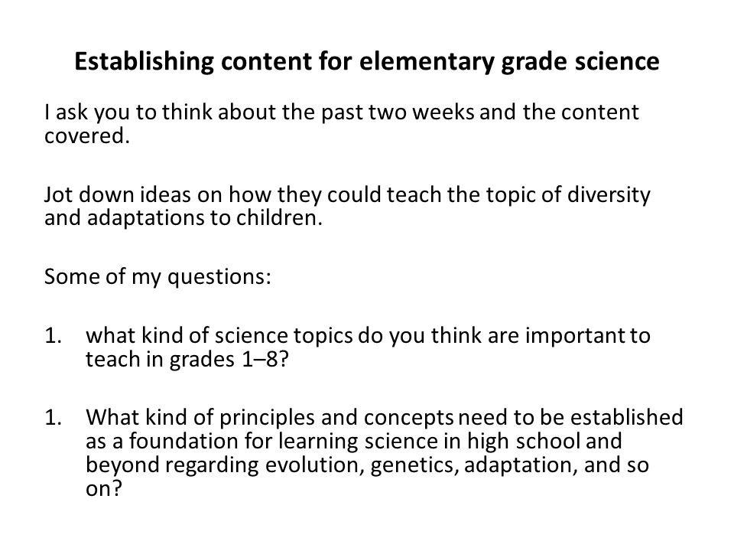
Task: Click the paragraph starting 'I ask you to think'
Action: tap(342, 124)
